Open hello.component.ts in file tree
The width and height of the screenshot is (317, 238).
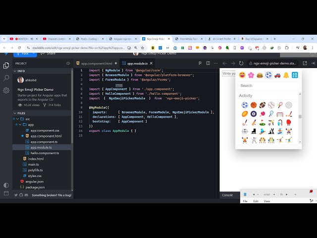point(44,153)
